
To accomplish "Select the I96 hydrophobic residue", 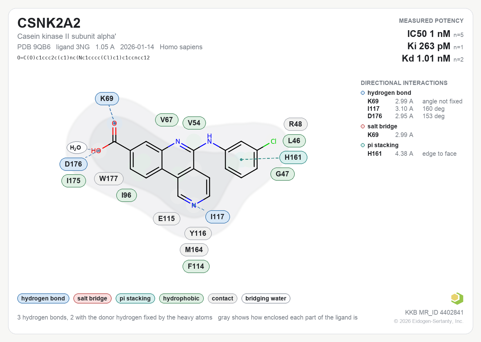I will pos(126,195).
